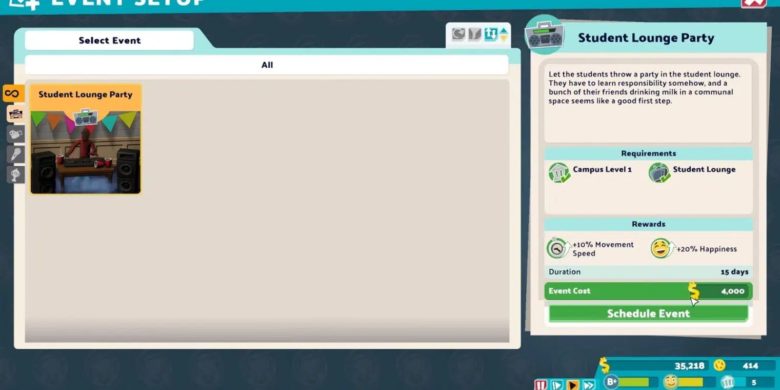Open the trophy events category
The image size is (780, 390).
(15, 174)
